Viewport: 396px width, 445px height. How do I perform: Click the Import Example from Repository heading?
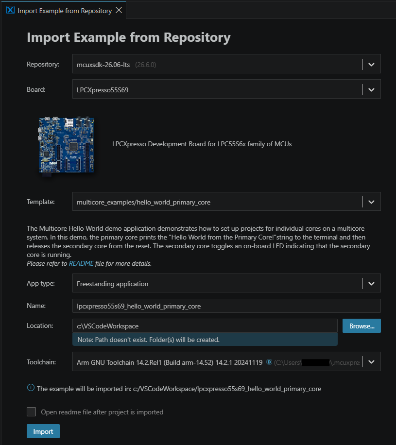point(129,37)
